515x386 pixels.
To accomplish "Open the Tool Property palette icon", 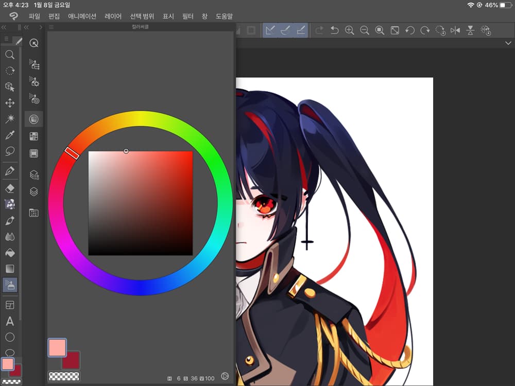I will tap(34, 81).
